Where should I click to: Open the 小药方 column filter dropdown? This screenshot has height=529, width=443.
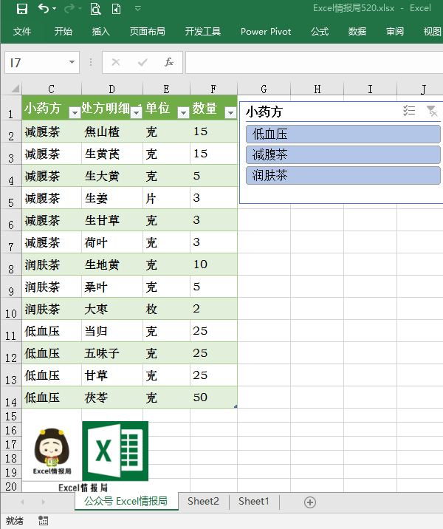[x=75, y=112]
